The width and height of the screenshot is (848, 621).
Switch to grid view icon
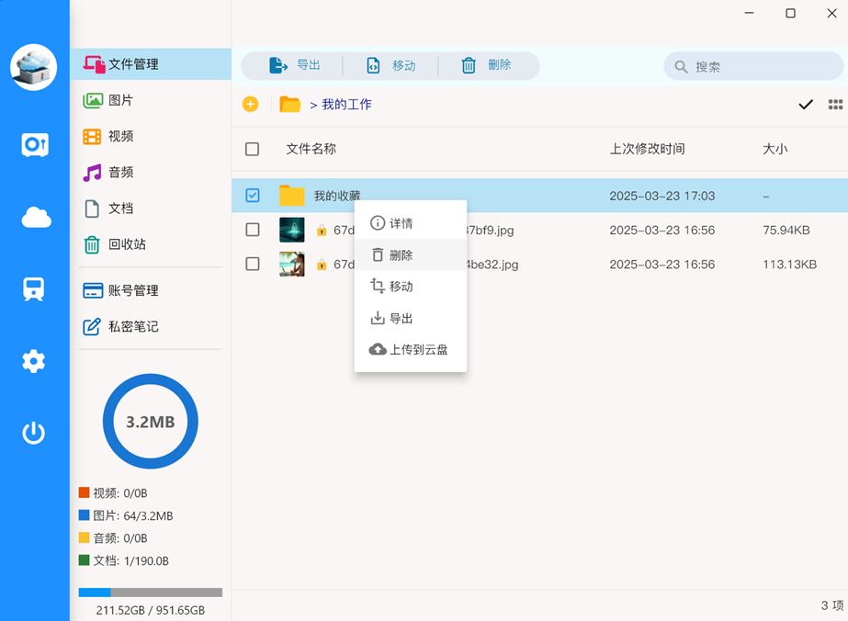coord(835,105)
